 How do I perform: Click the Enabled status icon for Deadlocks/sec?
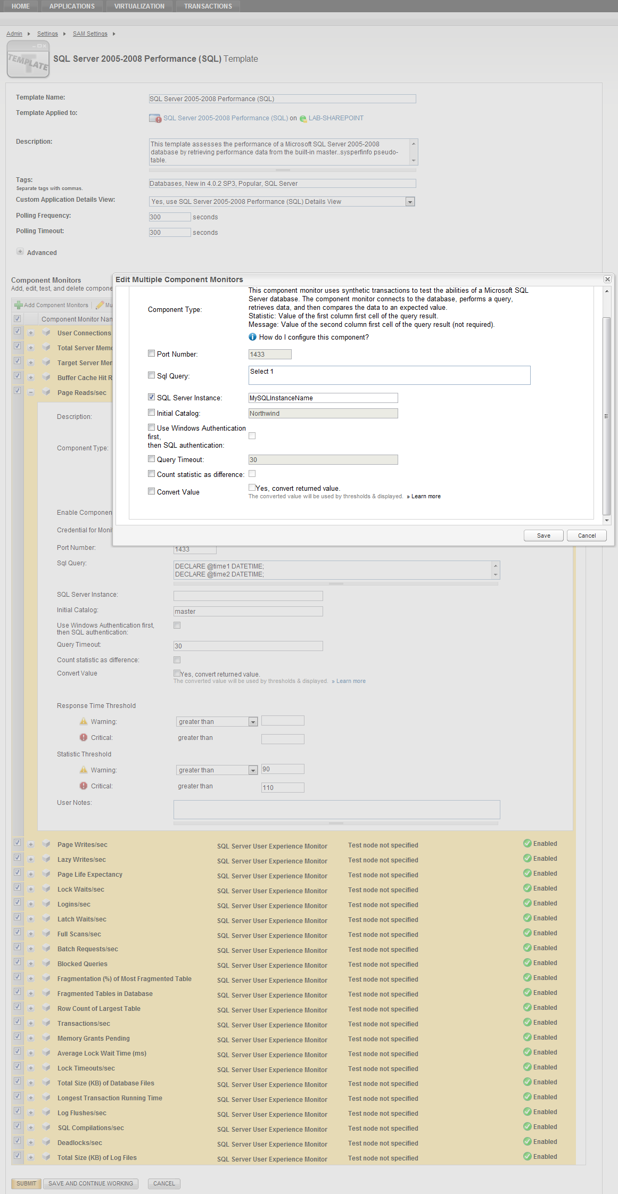pos(527,1141)
